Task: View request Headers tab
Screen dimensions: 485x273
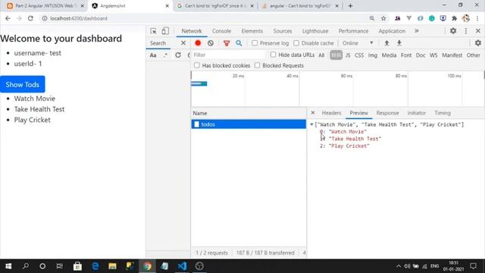Action: pyautogui.click(x=331, y=113)
